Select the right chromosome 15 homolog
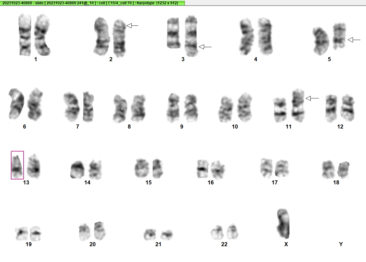 coord(158,169)
